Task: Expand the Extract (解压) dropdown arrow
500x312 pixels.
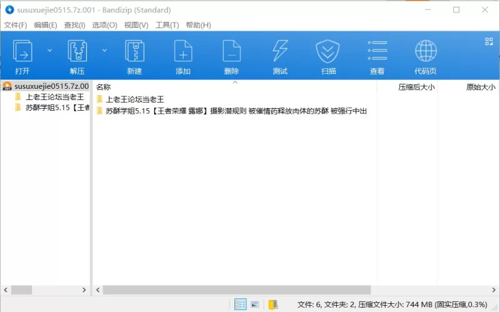Action: (104, 51)
